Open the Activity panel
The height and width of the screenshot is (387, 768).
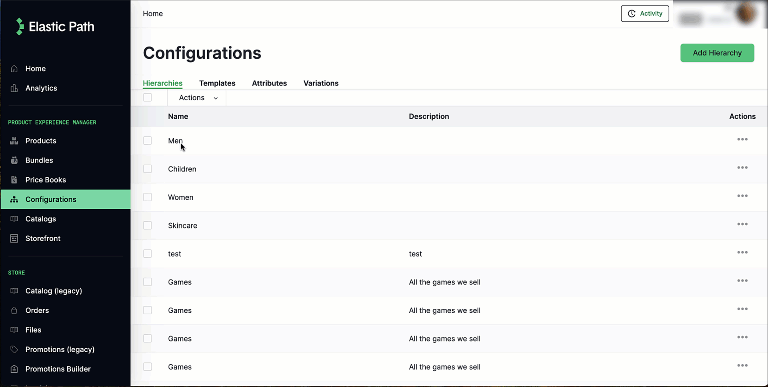click(644, 13)
